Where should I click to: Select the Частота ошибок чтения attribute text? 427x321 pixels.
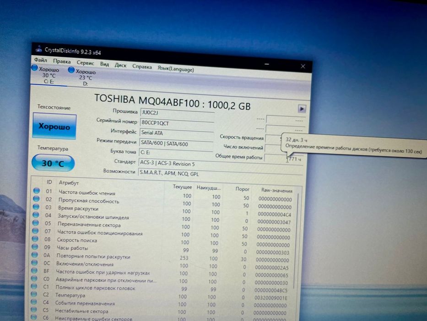tap(87, 193)
